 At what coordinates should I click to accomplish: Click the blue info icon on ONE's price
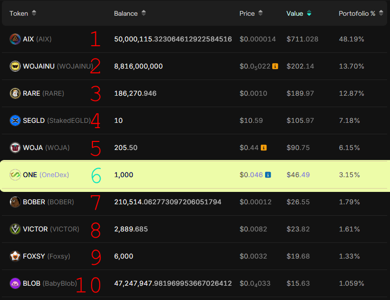coord(268,175)
